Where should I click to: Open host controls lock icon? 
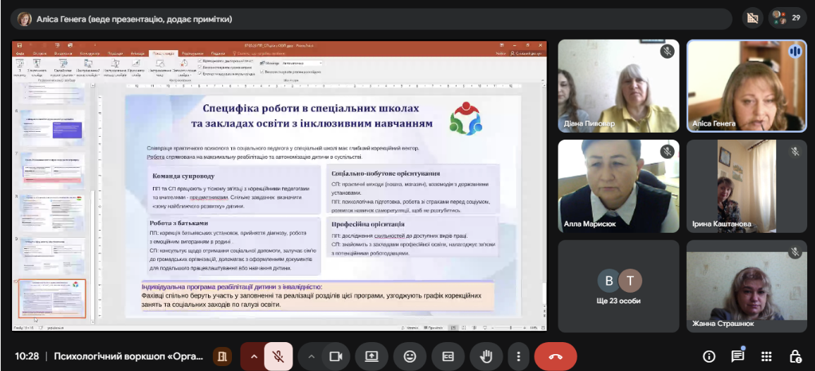tap(796, 356)
